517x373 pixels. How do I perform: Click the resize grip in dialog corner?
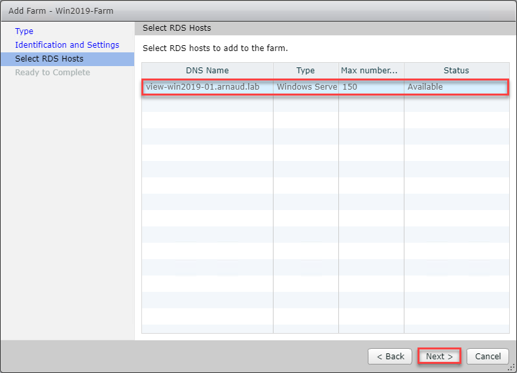pos(512,368)
